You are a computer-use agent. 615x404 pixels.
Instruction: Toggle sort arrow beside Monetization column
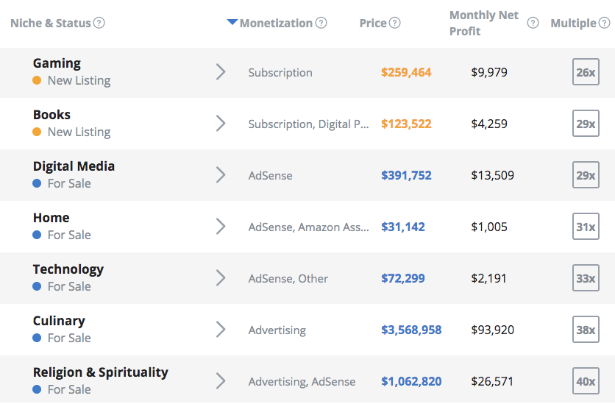232,23
